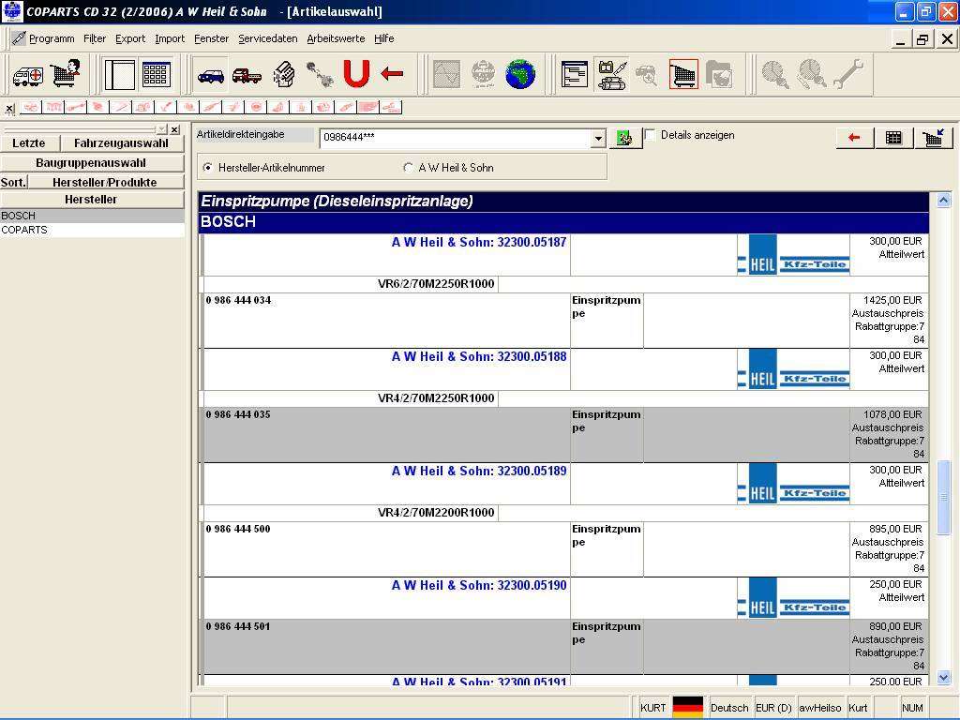
Task: Open the shopping cart with customer icon
Action: click(x=66, y=74)
